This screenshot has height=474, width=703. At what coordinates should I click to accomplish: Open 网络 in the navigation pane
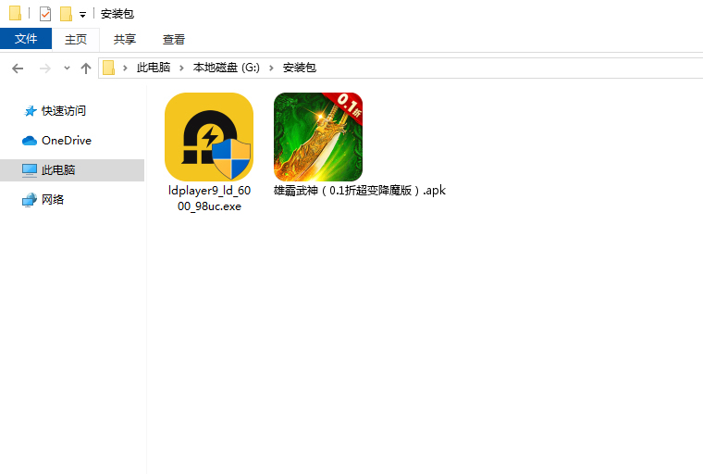(x=53, y=199)
